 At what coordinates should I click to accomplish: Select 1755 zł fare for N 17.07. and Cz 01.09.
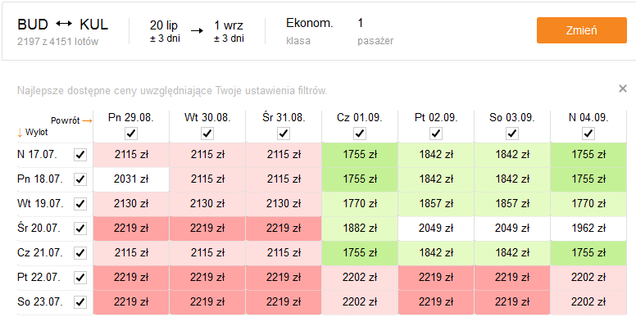click(x=360, y=155)
